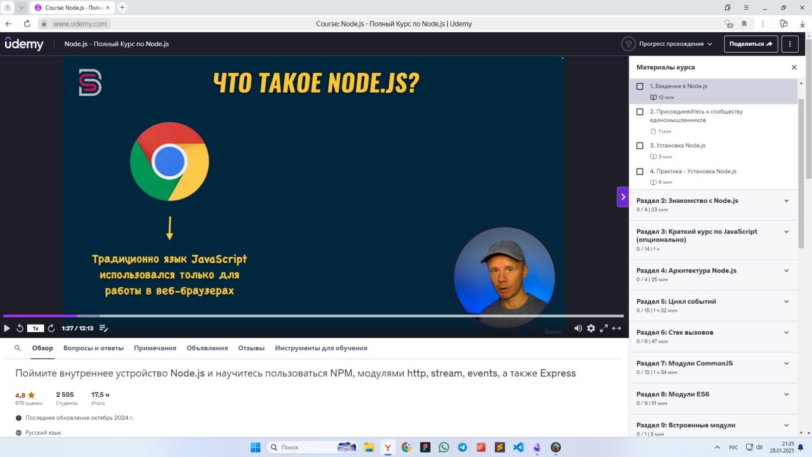Open the bookmarks collections icon in title bar
The image size is (812, 457).
click(x=728, y=8)
